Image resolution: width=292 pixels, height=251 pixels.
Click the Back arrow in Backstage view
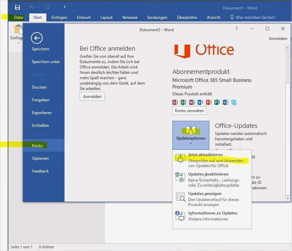(36, 38)
